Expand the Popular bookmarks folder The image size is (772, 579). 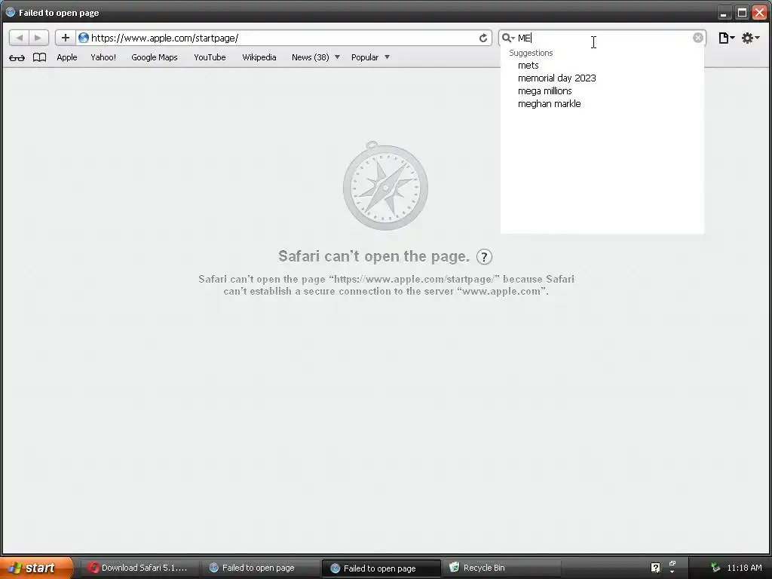coord(370,57)
